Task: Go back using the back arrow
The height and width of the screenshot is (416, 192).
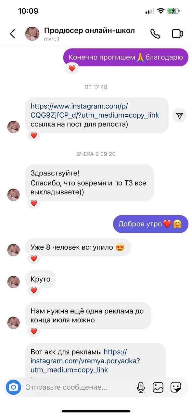Action: pos(12,34)
